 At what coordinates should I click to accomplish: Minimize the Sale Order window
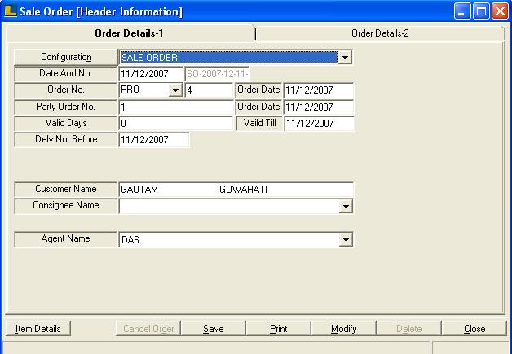coord(462,11)
